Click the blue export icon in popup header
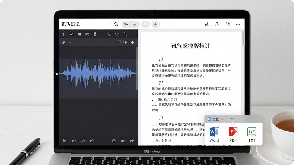 click(x=209, y=119)
